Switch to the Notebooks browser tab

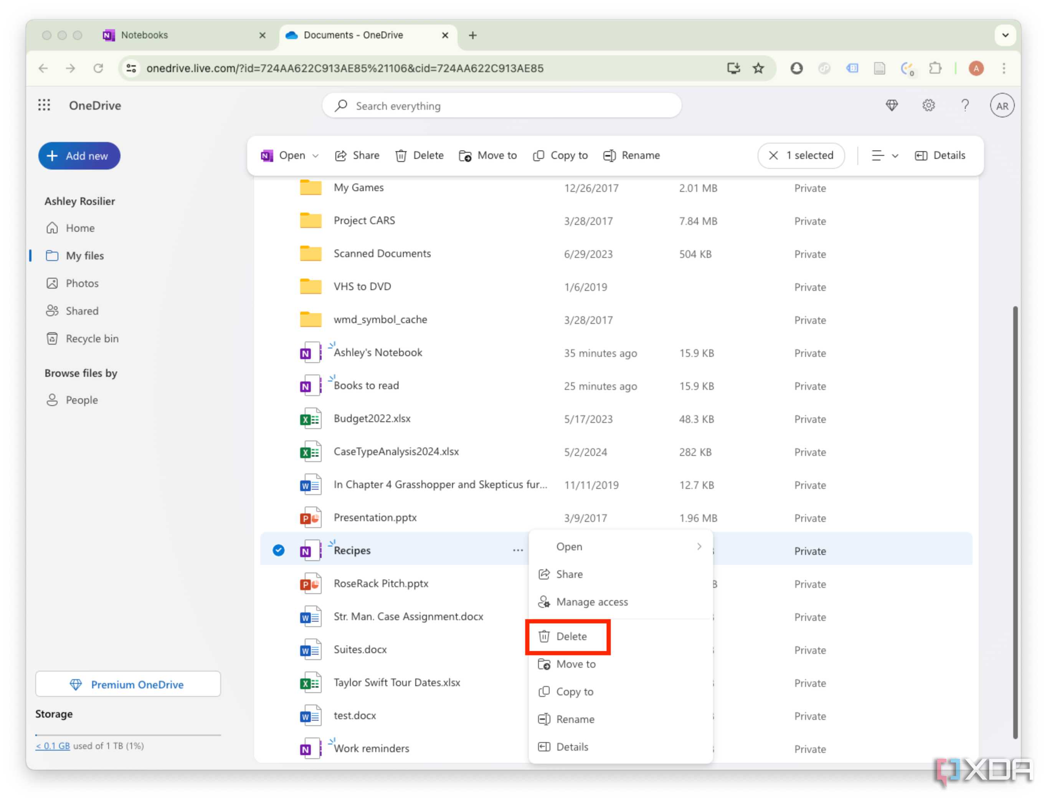[144, 35]
